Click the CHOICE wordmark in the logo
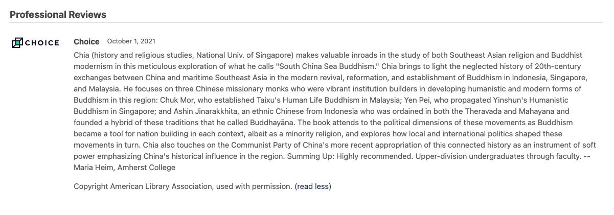Screen dimensions: 614x215 point(42,43)
